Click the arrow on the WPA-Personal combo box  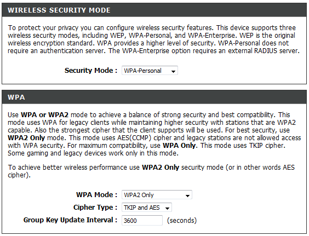tap(173, 71)
